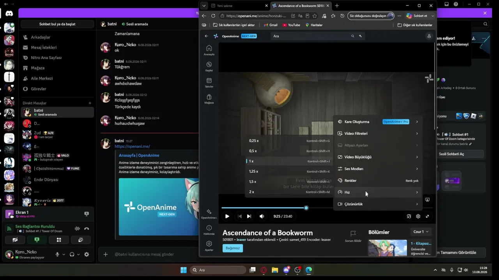Screen dimensions: 499x280
Task: Open Takvim calendar in OpenAnime sidebar
Action: (209, 82)
